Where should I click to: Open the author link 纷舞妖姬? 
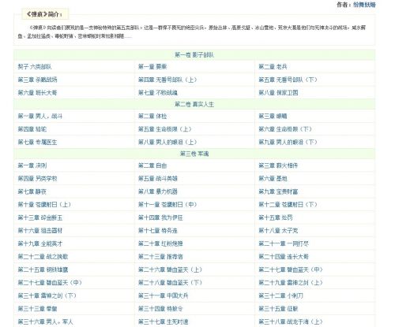pos(364,5)
